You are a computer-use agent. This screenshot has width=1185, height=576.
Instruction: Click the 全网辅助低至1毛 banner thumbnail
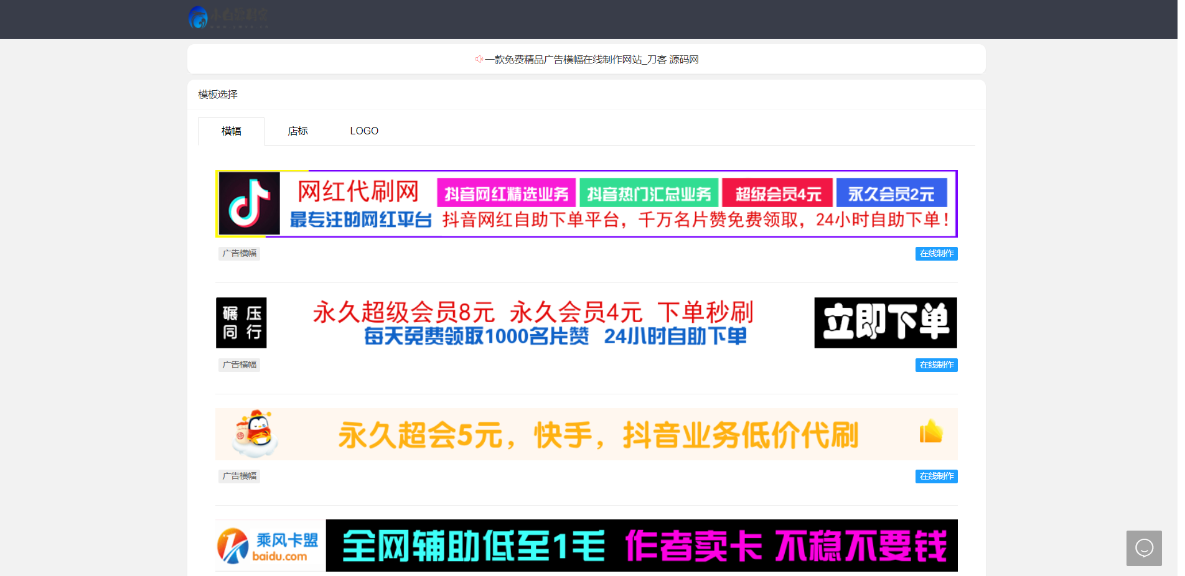(586, 545)
